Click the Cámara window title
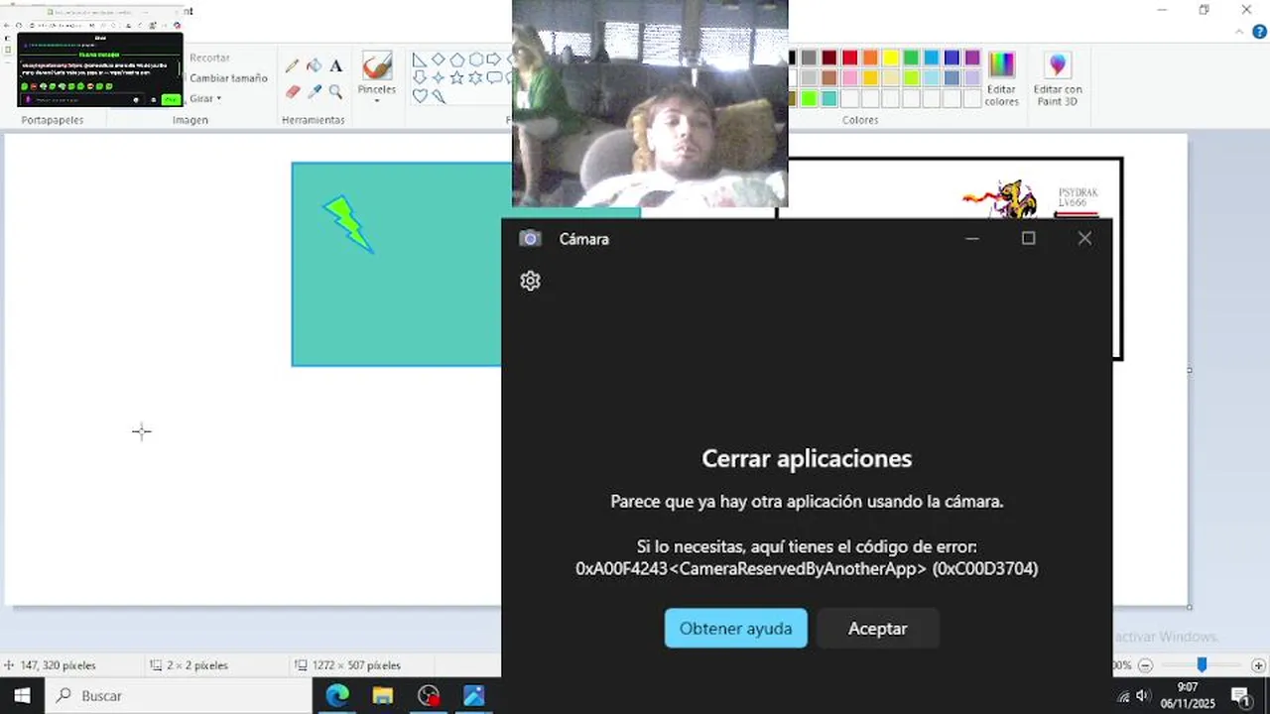Viewport: 1270px width, 714px height. point(583,239)
